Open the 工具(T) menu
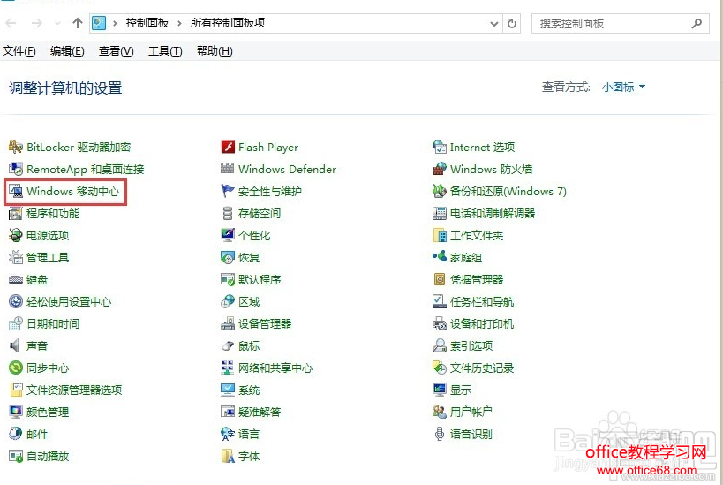 (165, 50)
